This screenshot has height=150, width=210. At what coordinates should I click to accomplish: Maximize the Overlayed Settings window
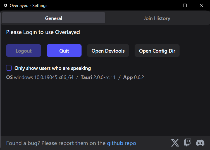coord(185,5)
